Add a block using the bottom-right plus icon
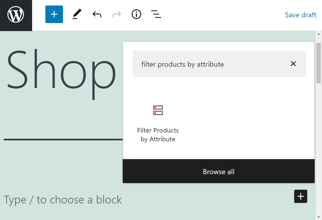The image size is (322, 220). (300, 196)
